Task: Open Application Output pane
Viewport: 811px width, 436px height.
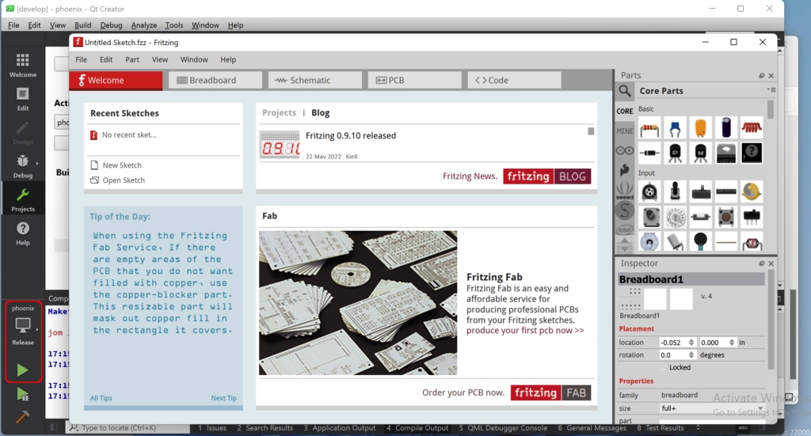Action: point(339,428)
